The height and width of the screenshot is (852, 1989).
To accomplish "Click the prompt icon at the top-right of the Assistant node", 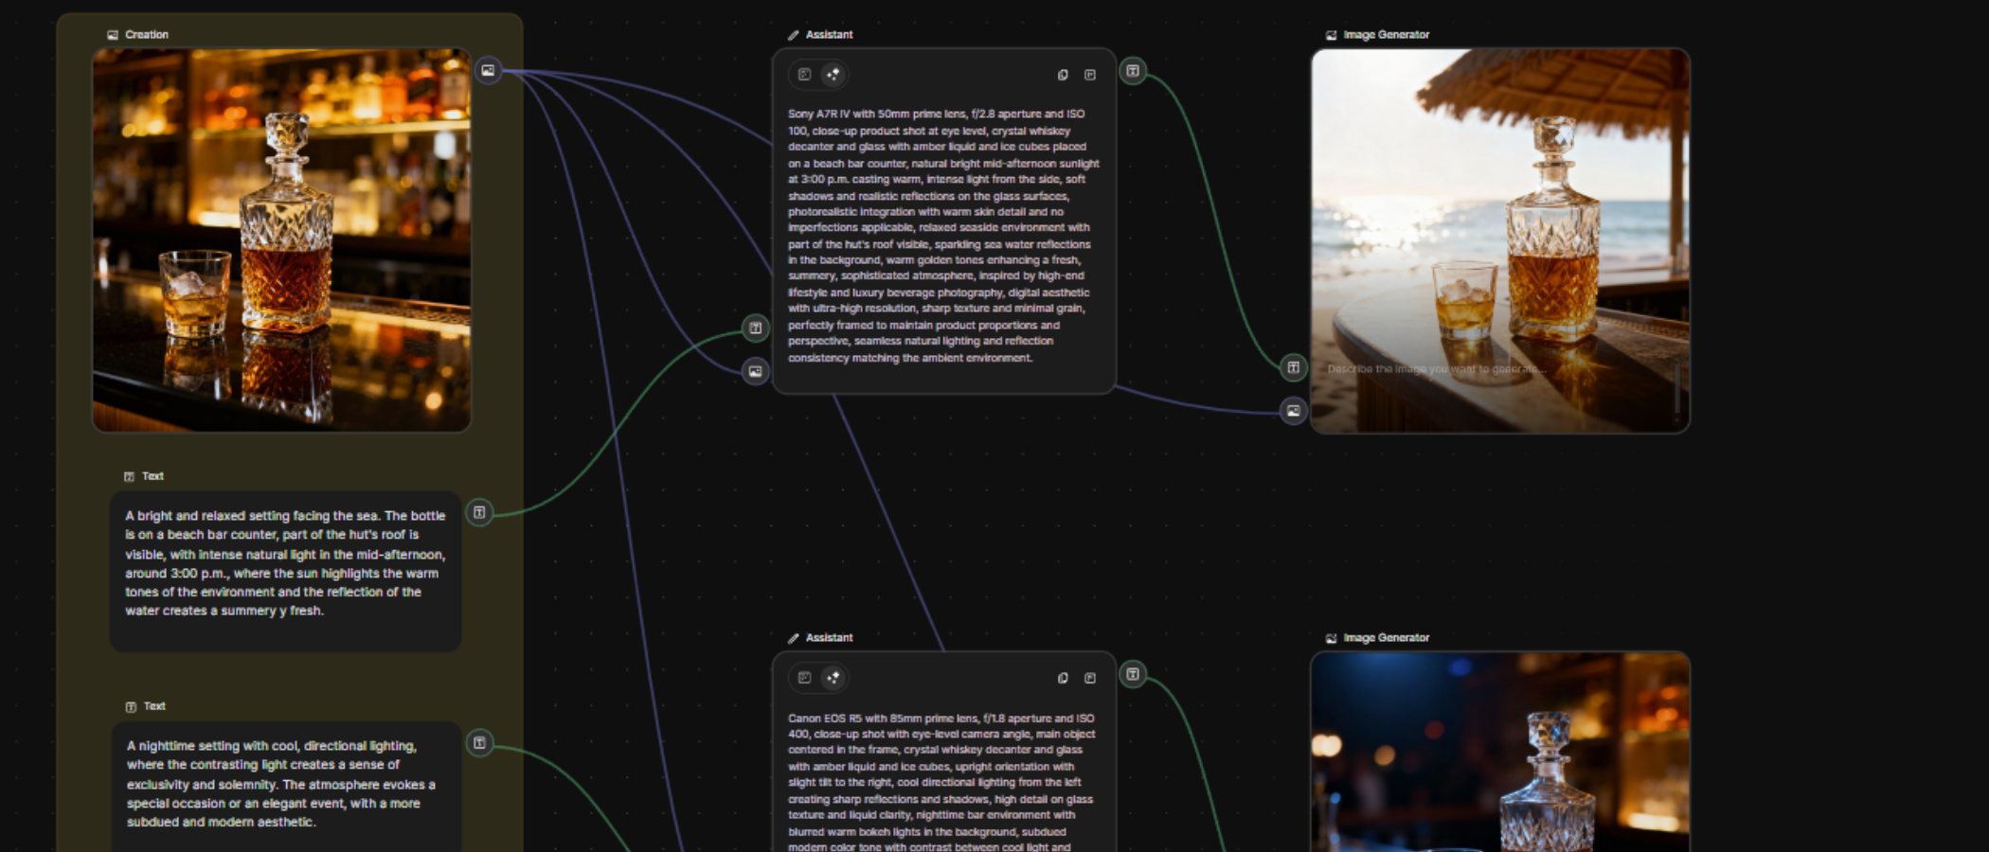I will [x=1090, y=75].
